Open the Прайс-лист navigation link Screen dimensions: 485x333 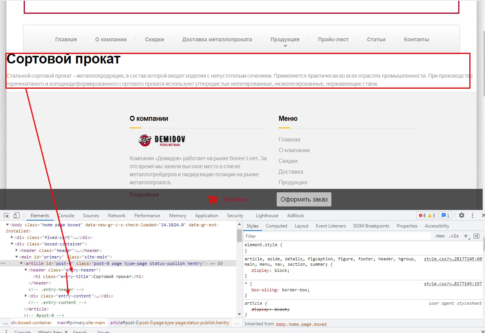333,39
